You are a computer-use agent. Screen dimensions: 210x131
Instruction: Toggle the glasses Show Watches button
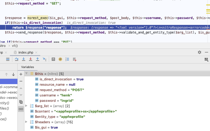pyautogui.click(x=21, y=109)
